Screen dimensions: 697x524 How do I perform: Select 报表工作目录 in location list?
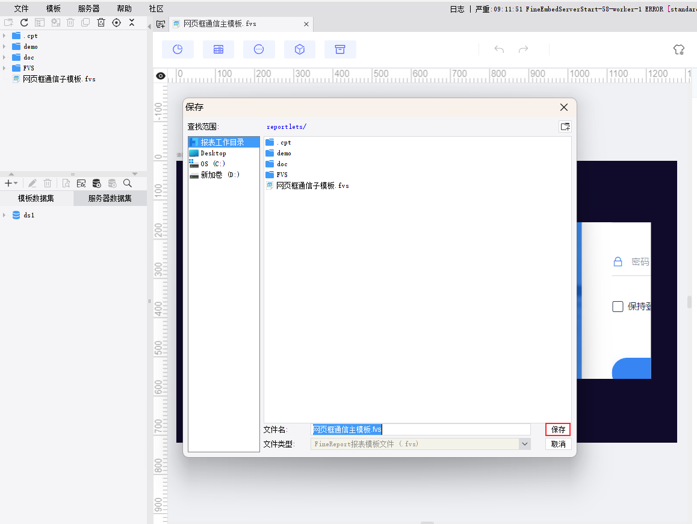click(x=223, y=142)
